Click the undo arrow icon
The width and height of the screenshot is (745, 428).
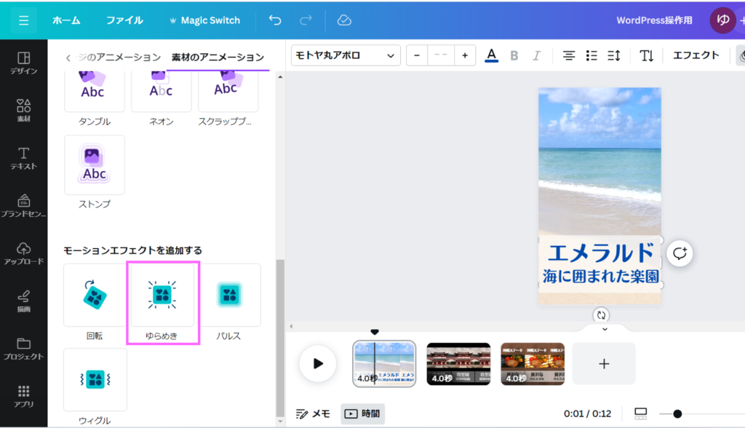pos(275,20)
